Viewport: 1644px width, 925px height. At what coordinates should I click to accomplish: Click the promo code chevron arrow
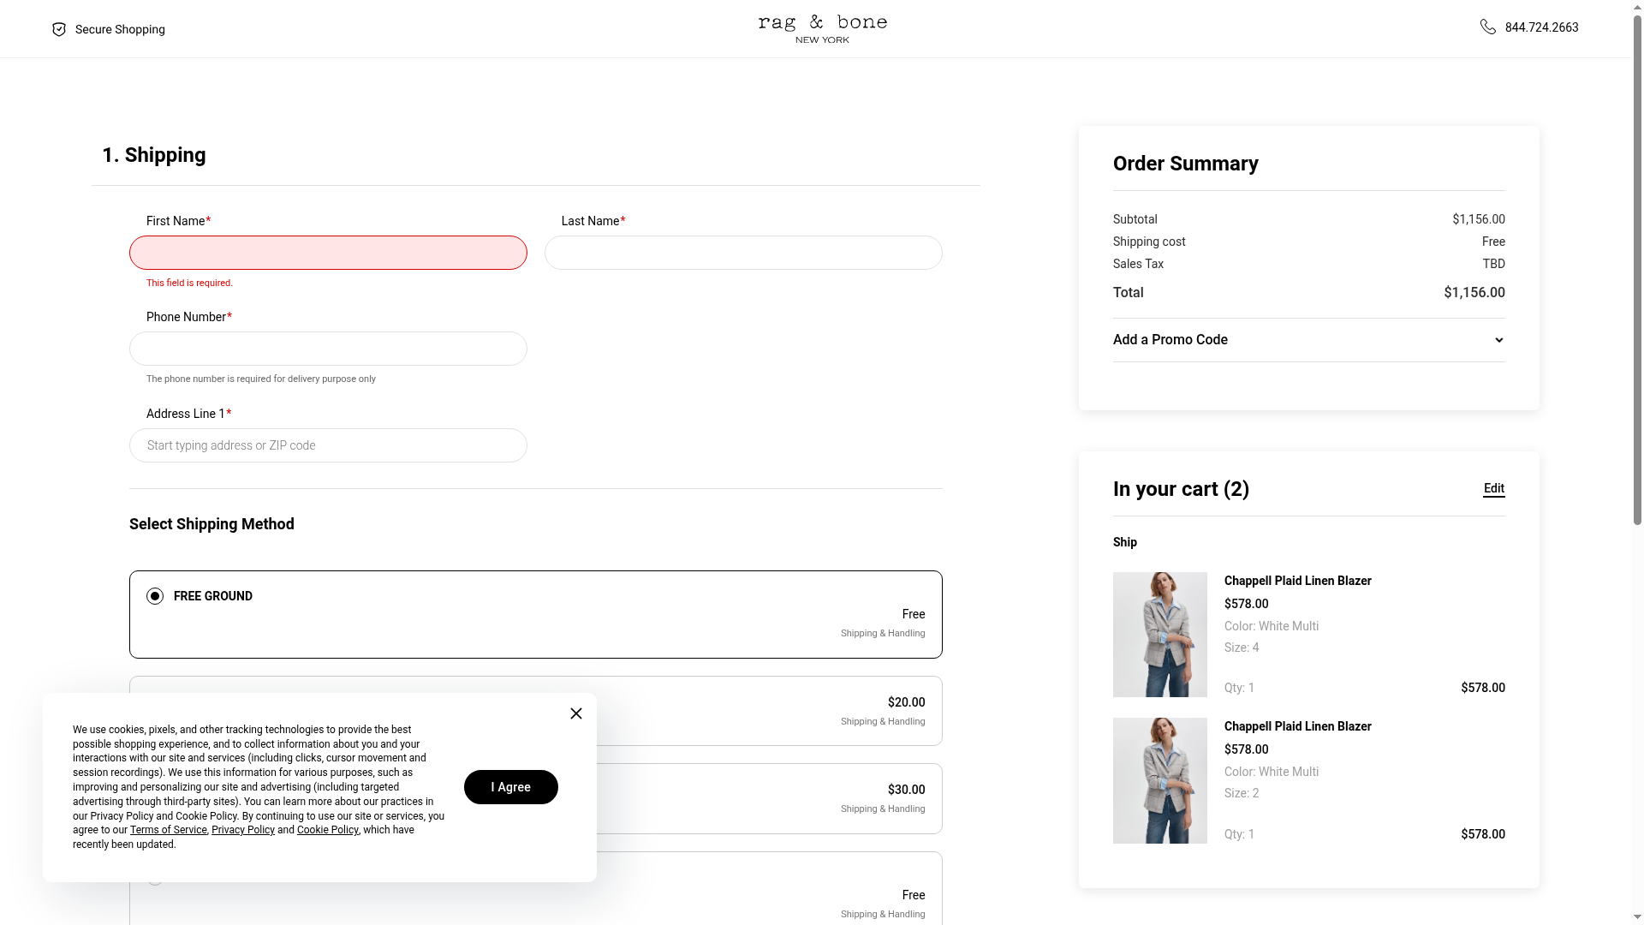pyautogui.click(x=1498, y=340)
